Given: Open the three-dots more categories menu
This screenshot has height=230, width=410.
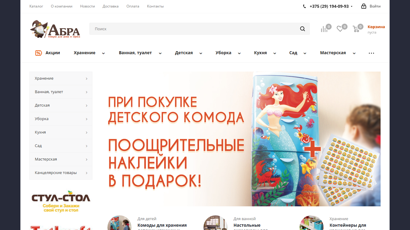Looking at the screenshot, I should click(371, 53).
